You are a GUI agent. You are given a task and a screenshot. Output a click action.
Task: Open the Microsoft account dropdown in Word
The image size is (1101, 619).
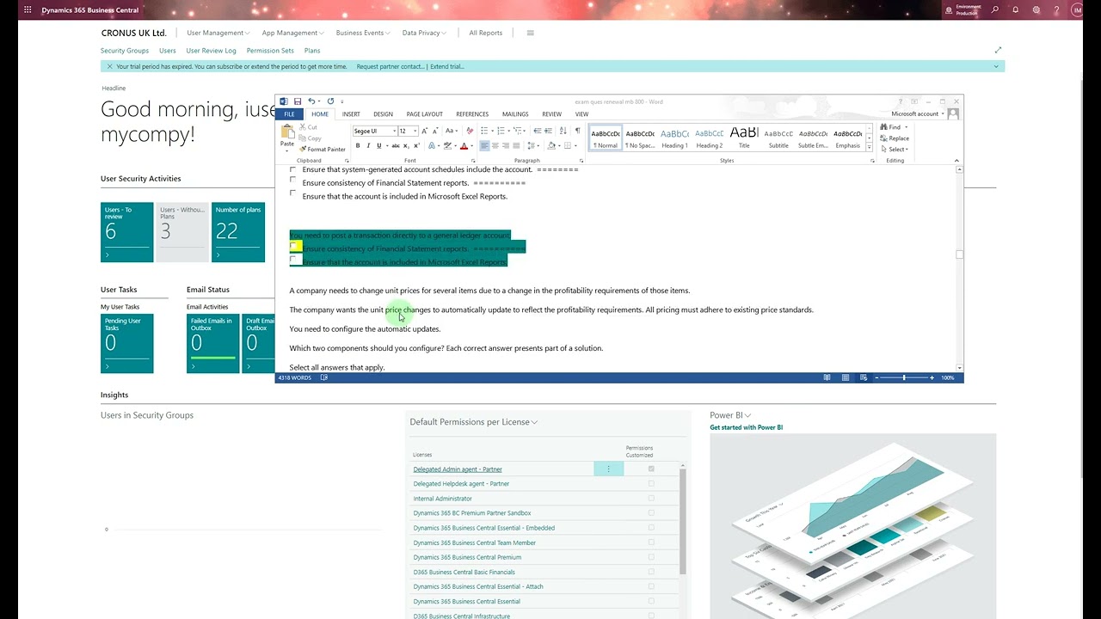(x=918, y=113)
